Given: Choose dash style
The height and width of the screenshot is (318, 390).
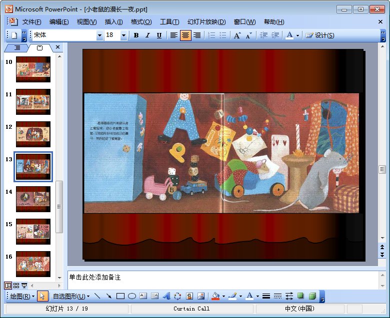Looking at the screenshot, I should point(277,296).
